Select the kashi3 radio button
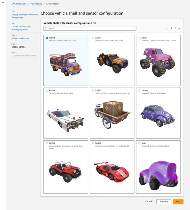The width and height of the screenshot is (190, 210). point(139,38)
